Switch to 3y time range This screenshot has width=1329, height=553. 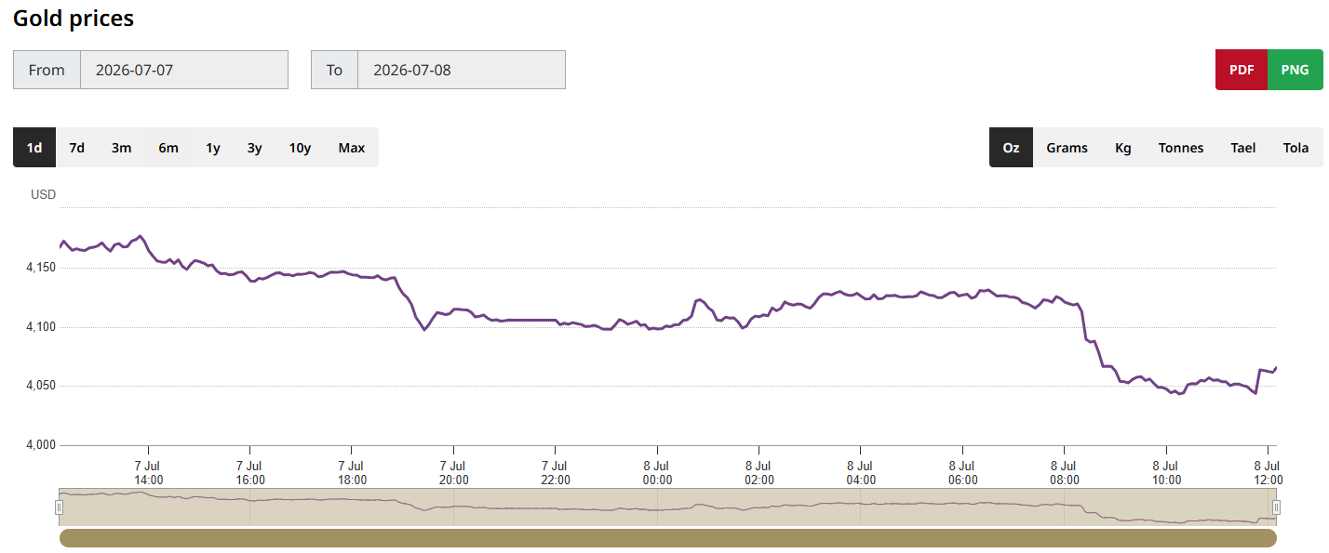[x=255, y=148]
